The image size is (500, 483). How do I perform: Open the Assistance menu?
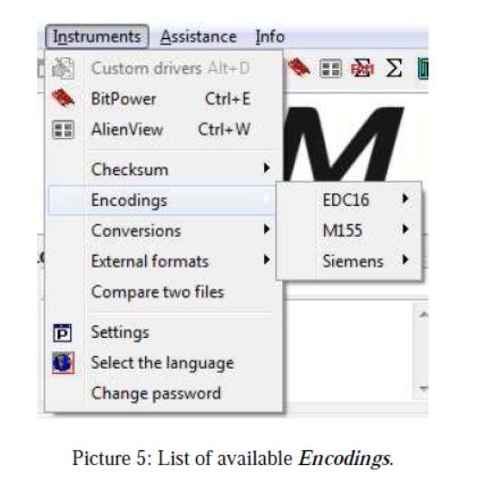(x=199, y=36)
